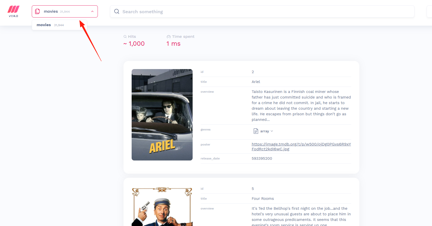432x226 pixels.
Task: Click the release_date value 593395200
Action: [262, 158]
